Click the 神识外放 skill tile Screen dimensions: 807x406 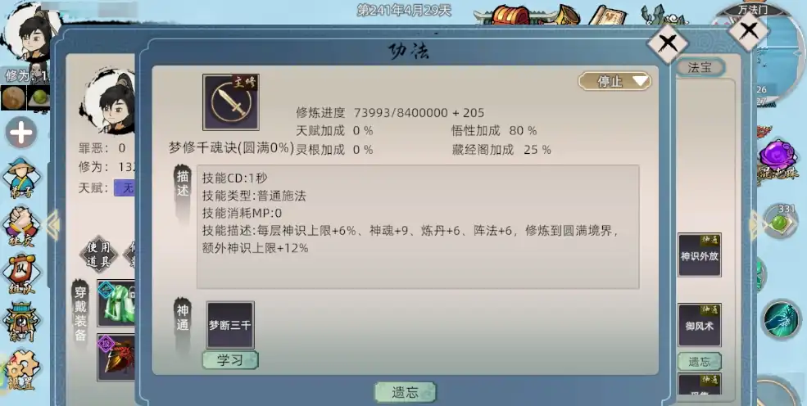click(700, 255)
